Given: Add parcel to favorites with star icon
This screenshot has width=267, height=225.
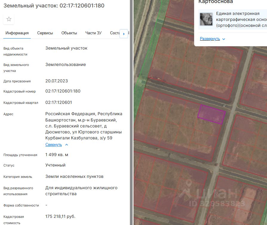Looking at the screenshot, I should click(9, 19).
